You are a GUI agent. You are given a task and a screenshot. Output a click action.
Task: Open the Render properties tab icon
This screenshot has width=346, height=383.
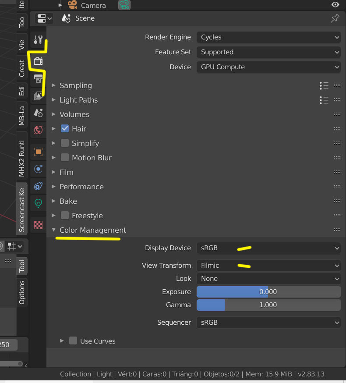point(38,61)
